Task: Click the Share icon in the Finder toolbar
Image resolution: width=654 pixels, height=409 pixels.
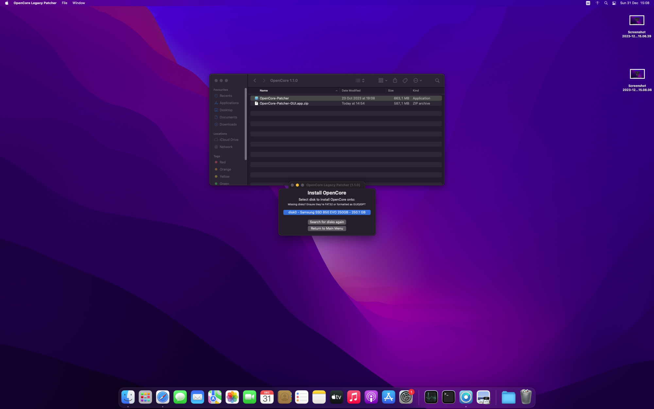Action: pyautogui.click(x=395, y=80)
